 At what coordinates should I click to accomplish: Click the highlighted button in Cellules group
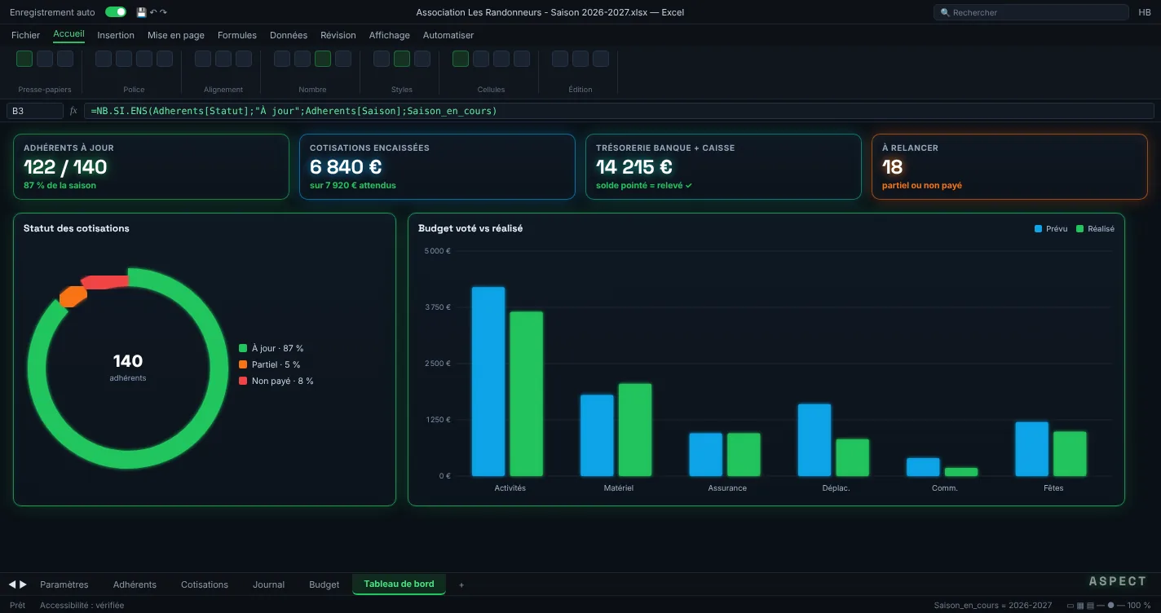point(461,59)
